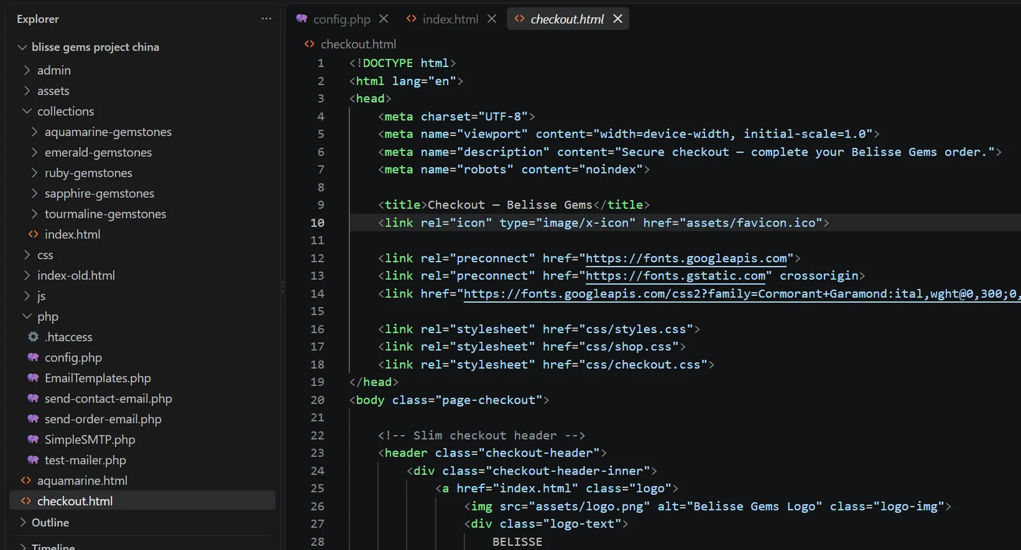Screen dimensions: 1021x550
Task: Expand the admin folder
Action: click(x=27, y=70)
